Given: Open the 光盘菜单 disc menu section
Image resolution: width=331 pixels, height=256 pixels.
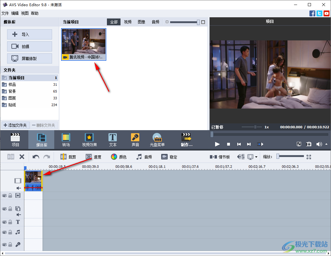Looking at the screenshot, I should [157, 140].
